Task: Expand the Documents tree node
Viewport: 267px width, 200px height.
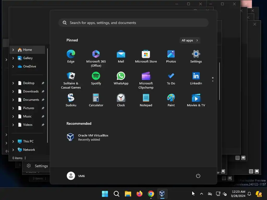Action: tap(13, 100)
